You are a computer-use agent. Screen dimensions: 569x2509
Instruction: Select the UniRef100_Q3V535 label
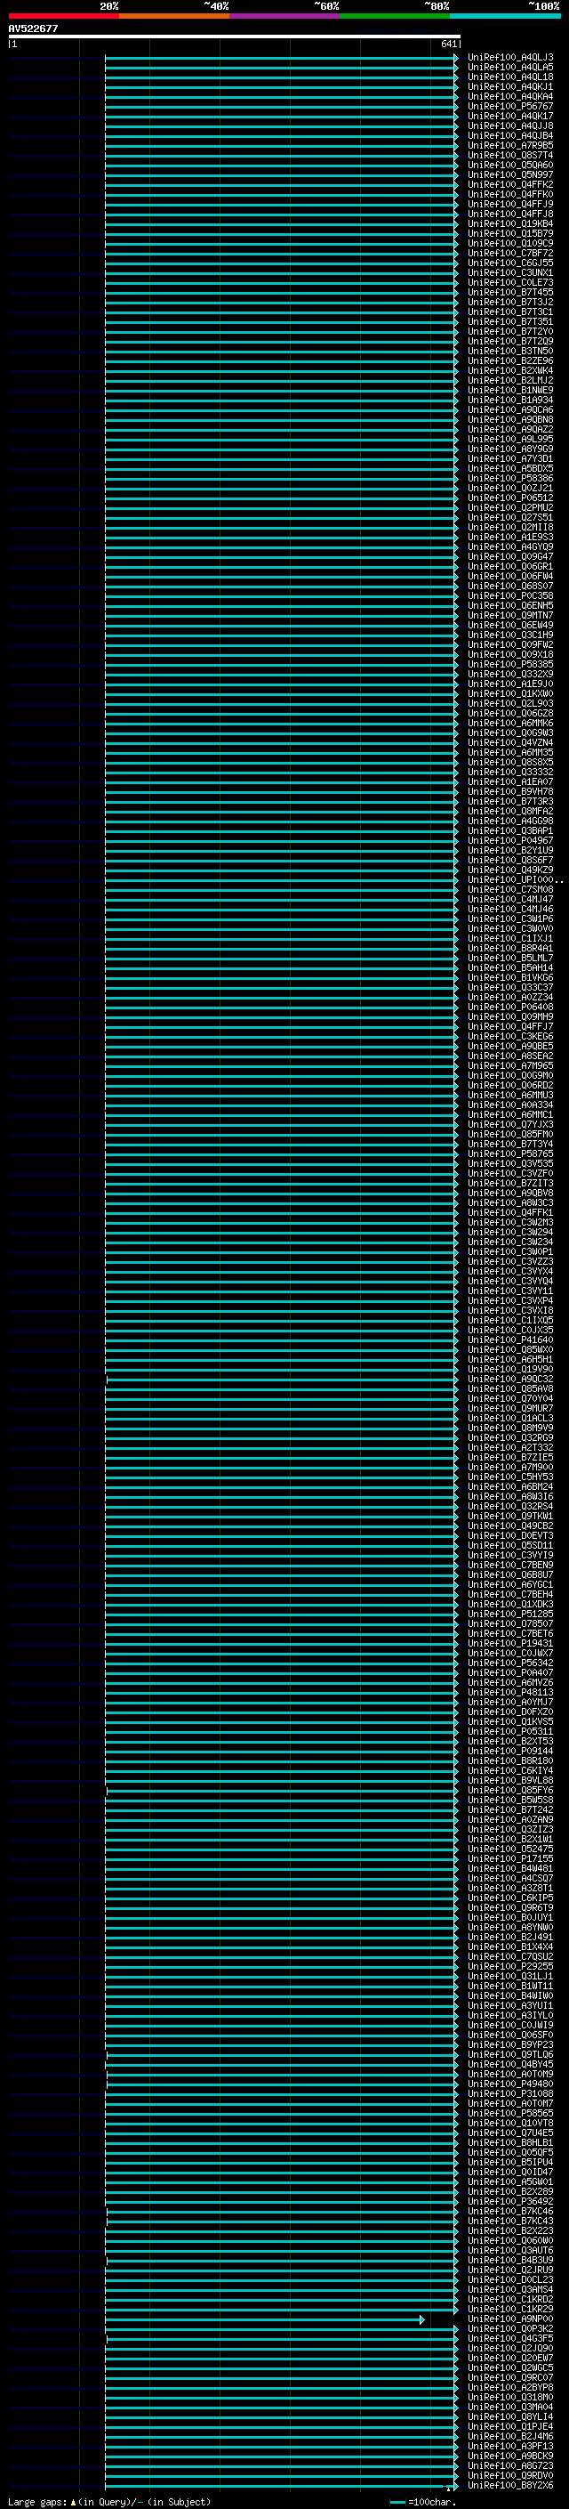point(510,1164)
